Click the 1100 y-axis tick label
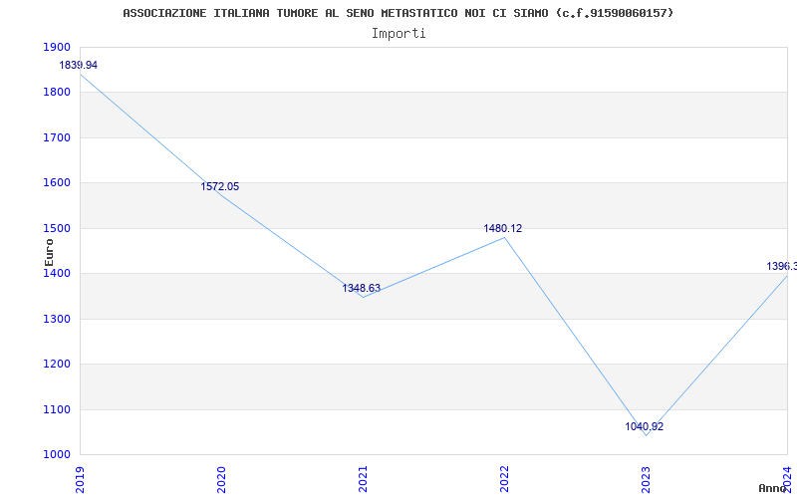797x498 pixels. click(57, 409)
